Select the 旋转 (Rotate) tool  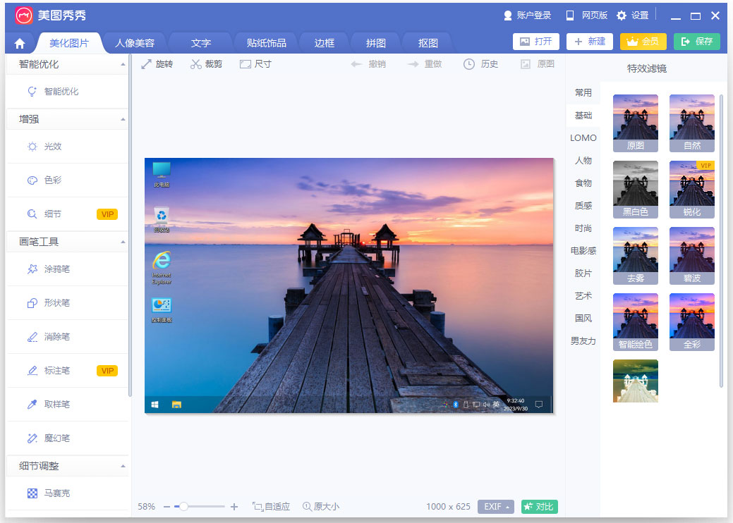coord(157,63)
